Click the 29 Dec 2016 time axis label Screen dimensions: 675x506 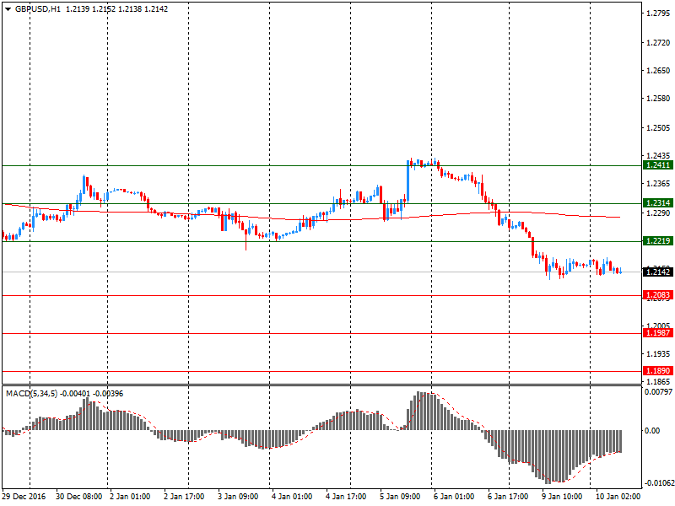[24, 497]
